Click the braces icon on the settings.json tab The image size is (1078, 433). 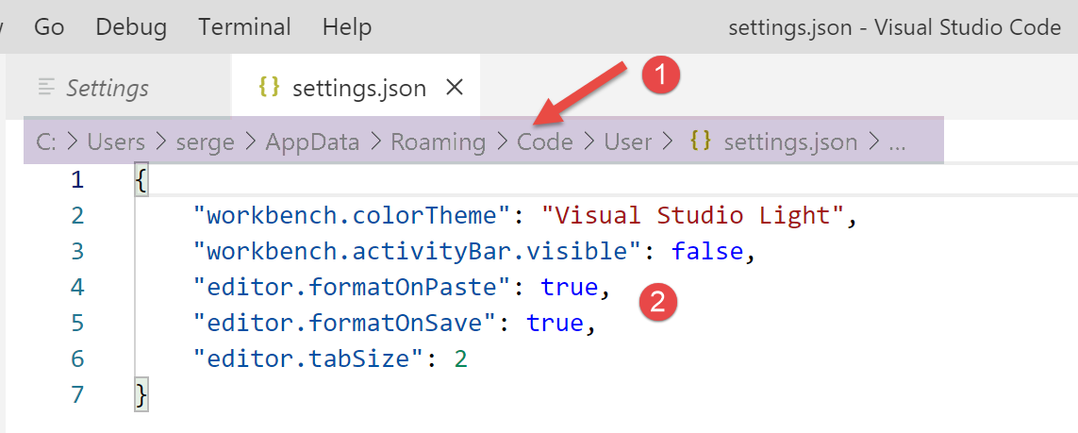click(x=270, y=88)
